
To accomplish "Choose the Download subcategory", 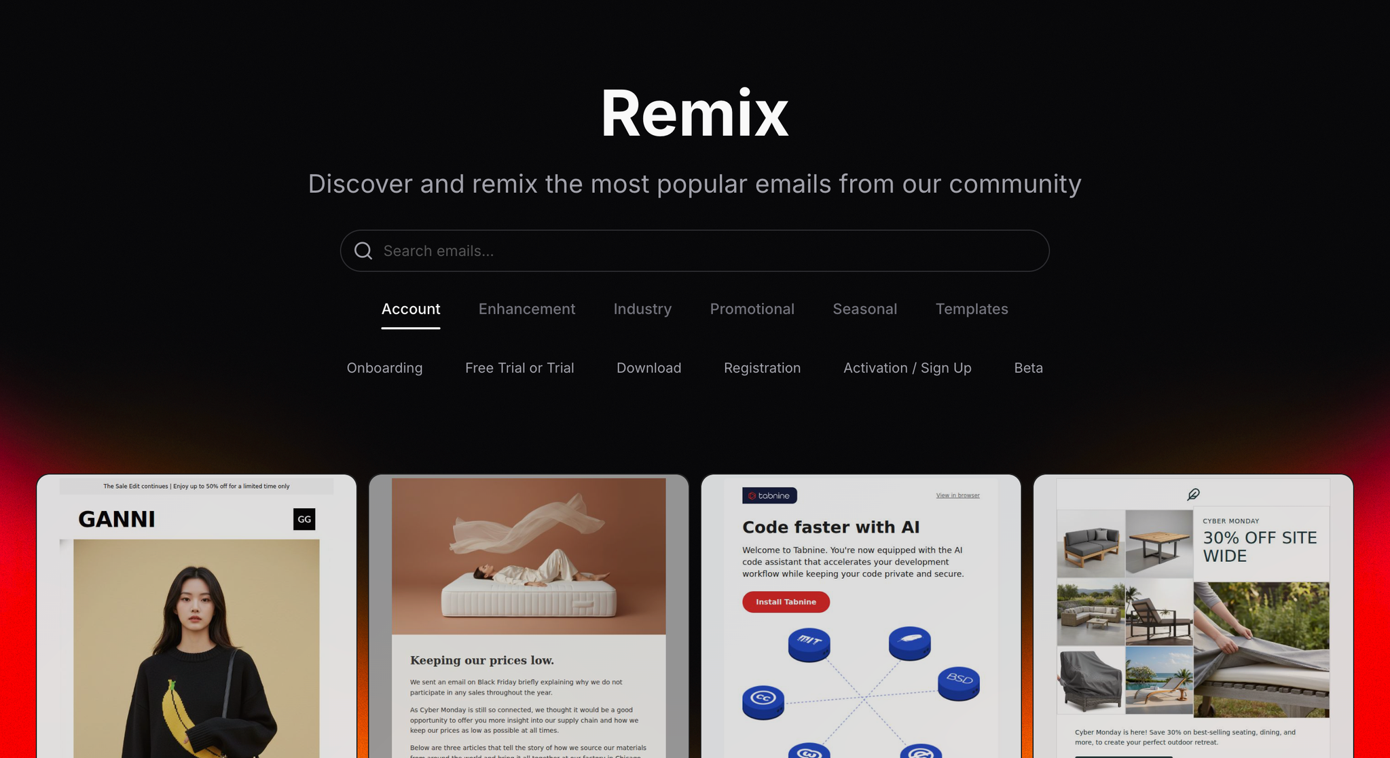I will coord(648,368).
